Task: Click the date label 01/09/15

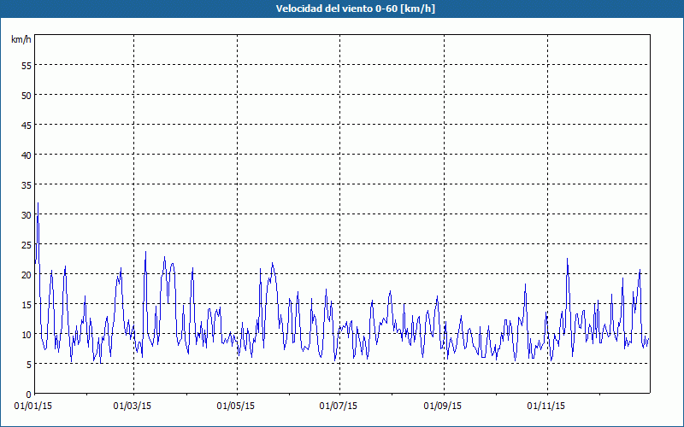Action: 443,407
